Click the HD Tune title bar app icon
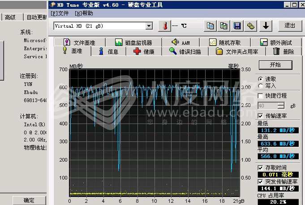Screen dimensions: 305x205 [x=52, y=4]
